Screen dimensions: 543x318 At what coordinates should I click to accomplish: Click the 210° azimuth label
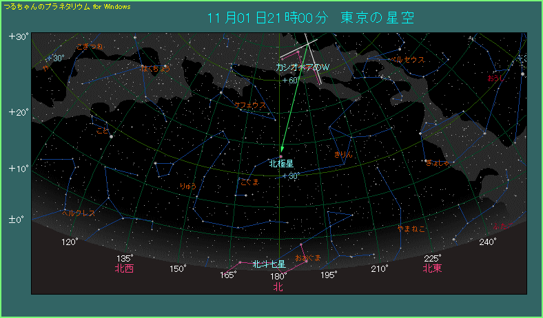380,268
